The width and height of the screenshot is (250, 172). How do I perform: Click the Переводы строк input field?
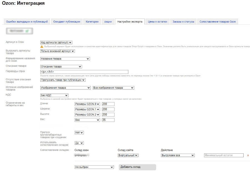84,72
